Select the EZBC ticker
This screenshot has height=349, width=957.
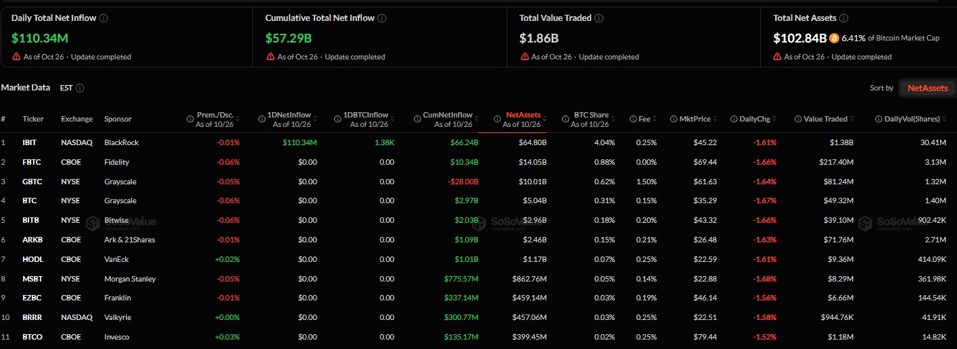30,298
